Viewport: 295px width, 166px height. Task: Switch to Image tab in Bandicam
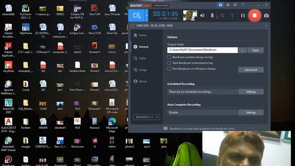[140, 70]
